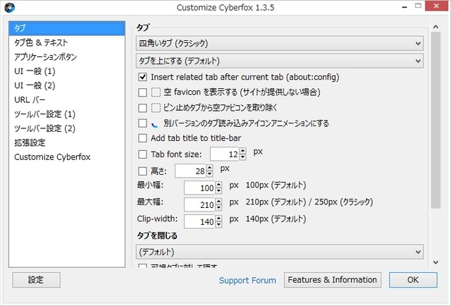Enable the Tab font size checkbox
The image size is (451, 306).
pos(142,154)
